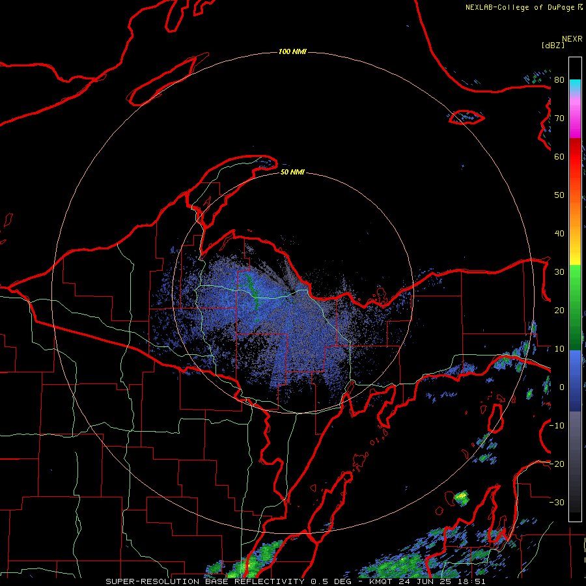
Task: Click the bright green segment of the dBZ color bar
Action: click(x=575, y=279)
